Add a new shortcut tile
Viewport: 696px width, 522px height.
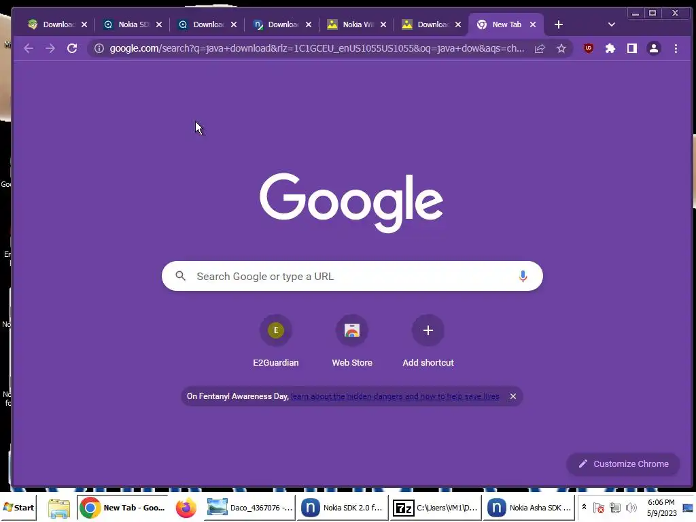click(428, 341)
